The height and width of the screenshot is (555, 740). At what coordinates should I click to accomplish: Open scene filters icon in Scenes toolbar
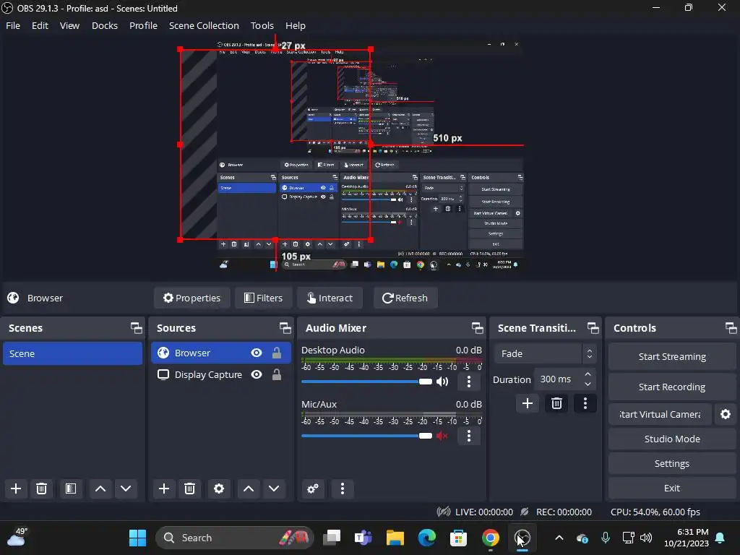pyautogui.click(x=71, y=489)
